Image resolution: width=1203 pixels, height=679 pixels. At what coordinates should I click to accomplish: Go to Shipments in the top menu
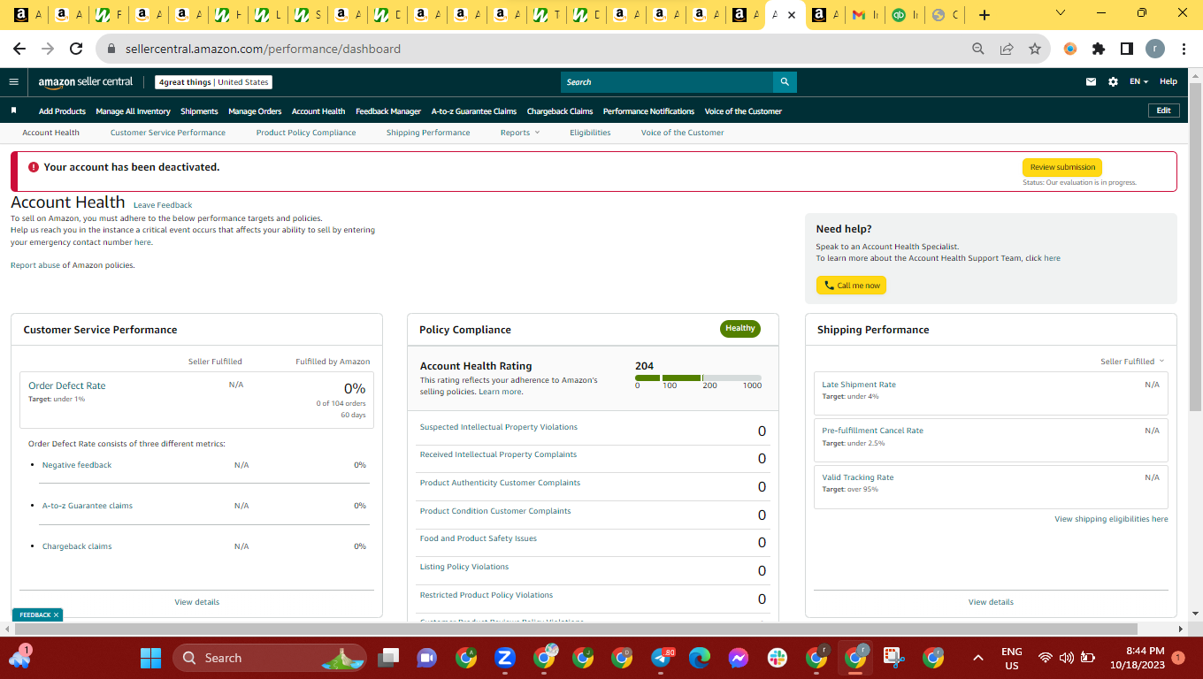click(x=199, y=111)
